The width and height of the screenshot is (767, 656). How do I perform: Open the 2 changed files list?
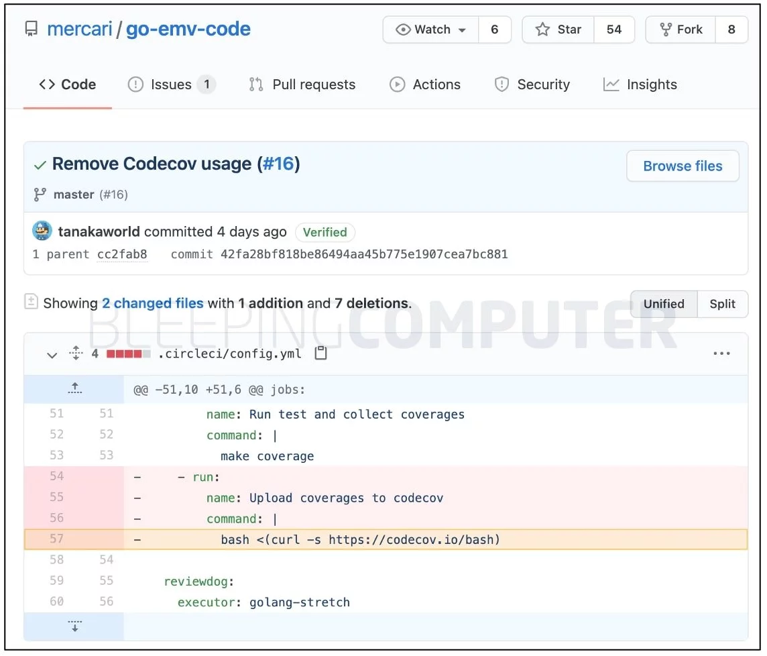(153, 303)
